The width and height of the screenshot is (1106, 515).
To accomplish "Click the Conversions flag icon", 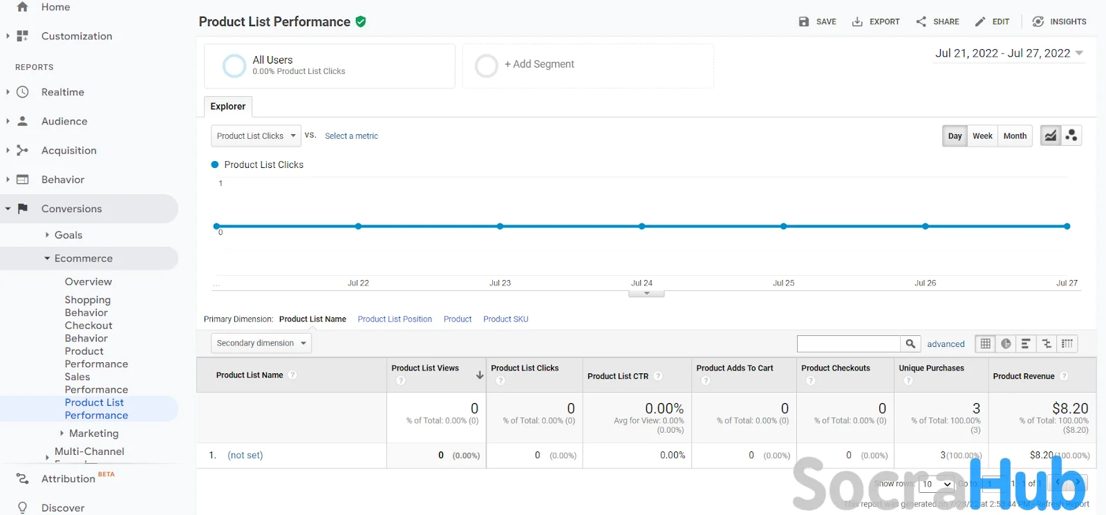I will [x=22, y=208].
